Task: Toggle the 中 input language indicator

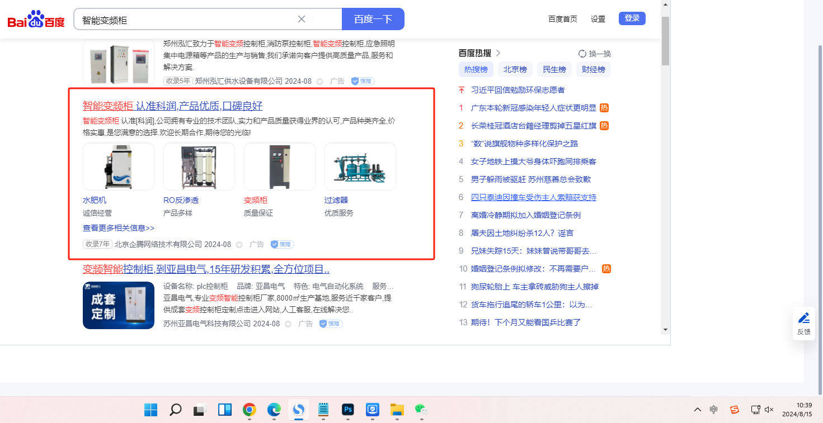Action: pyautogui.click(x=714, y=410)
